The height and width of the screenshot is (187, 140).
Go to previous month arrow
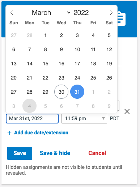coord(12,13)
